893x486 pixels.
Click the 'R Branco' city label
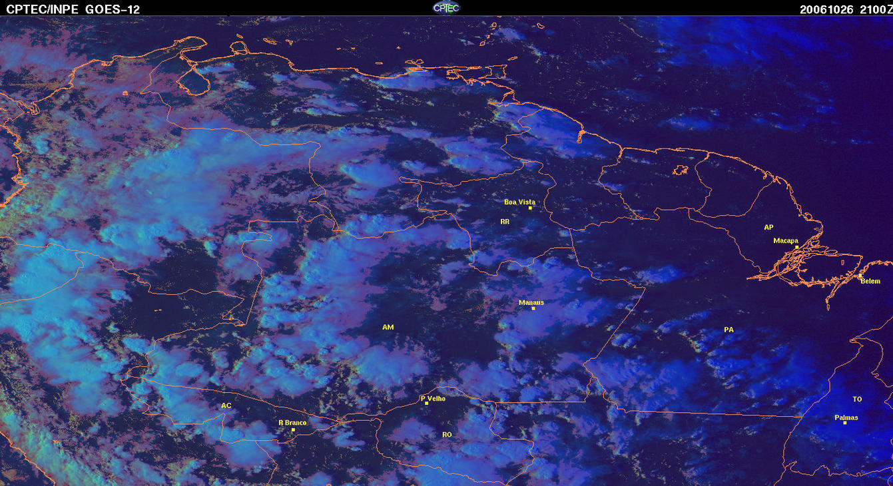pos(292,423)
